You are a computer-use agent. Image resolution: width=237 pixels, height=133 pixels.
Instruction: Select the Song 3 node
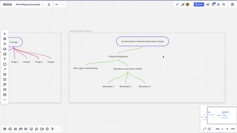27,62
